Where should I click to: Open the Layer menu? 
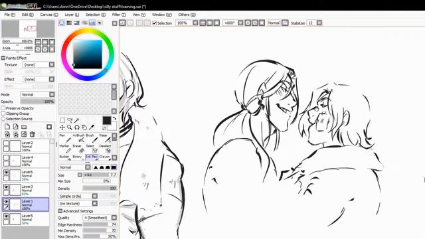[72, 15]
